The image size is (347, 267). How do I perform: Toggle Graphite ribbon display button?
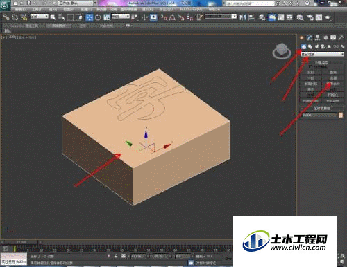click(271, 17)
